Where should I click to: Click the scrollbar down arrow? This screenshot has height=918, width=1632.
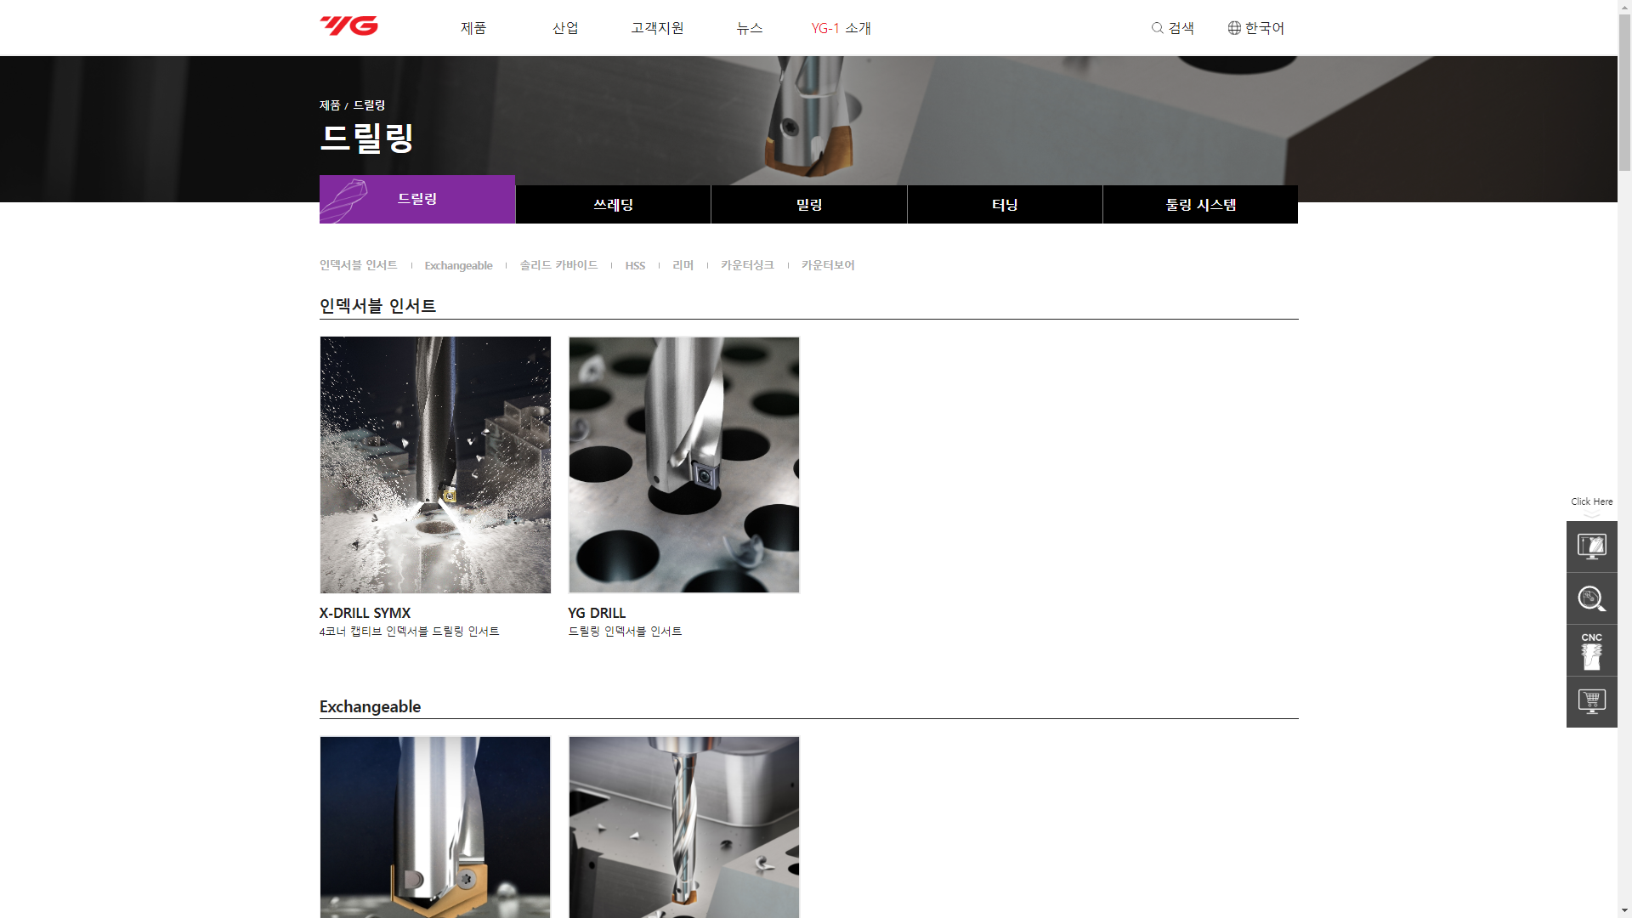point(1624,910)
